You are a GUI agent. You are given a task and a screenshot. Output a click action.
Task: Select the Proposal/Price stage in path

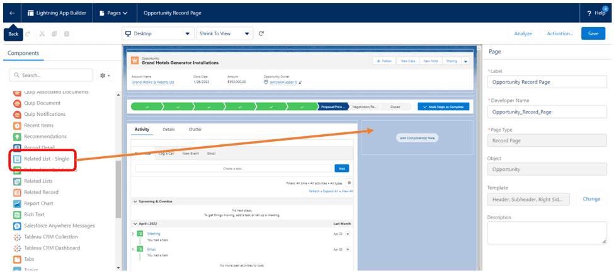[x=333, y=106]
